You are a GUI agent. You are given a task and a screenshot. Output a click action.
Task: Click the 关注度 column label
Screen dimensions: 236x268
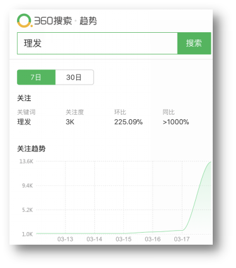(x=75, y=112)
